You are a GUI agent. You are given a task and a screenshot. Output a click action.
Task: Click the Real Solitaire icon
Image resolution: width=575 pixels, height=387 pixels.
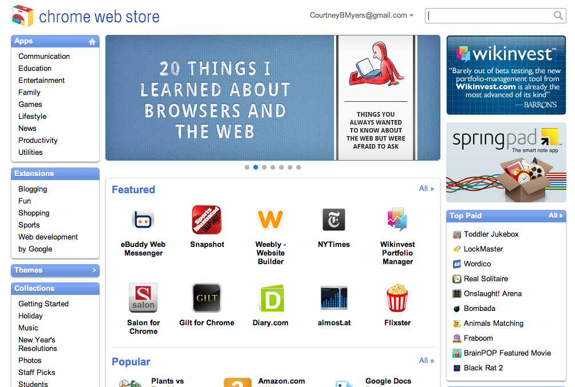point(457,279)
